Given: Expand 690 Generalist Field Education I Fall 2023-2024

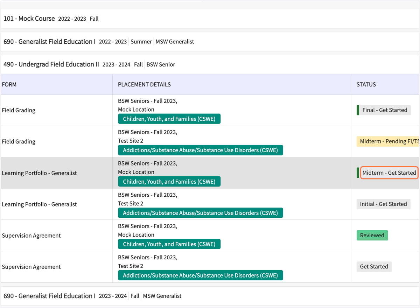Looking at the screenshot, I should click(x=210, y=296).
